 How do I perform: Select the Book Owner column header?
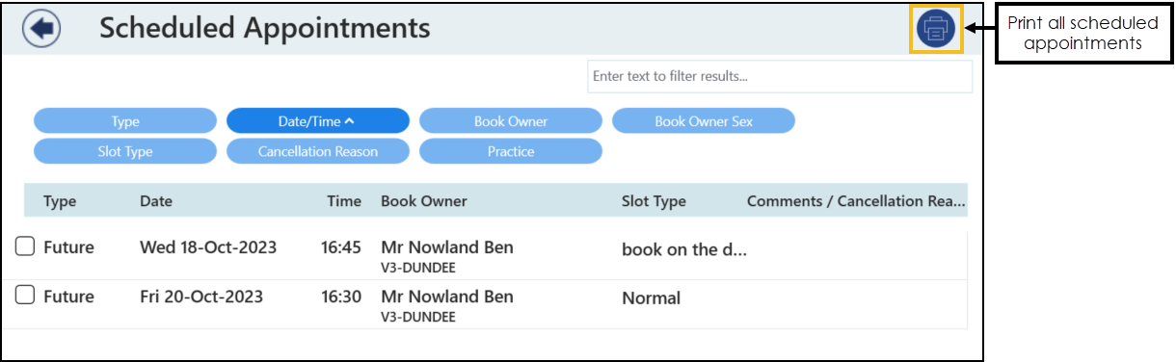pyautogui.click(x=424, y=201)
